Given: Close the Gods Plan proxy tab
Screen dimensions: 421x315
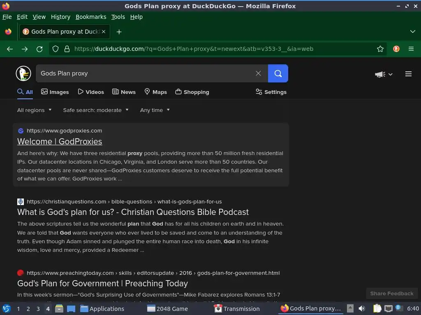Looking at the screenshot, I should [x=104, y=32].
